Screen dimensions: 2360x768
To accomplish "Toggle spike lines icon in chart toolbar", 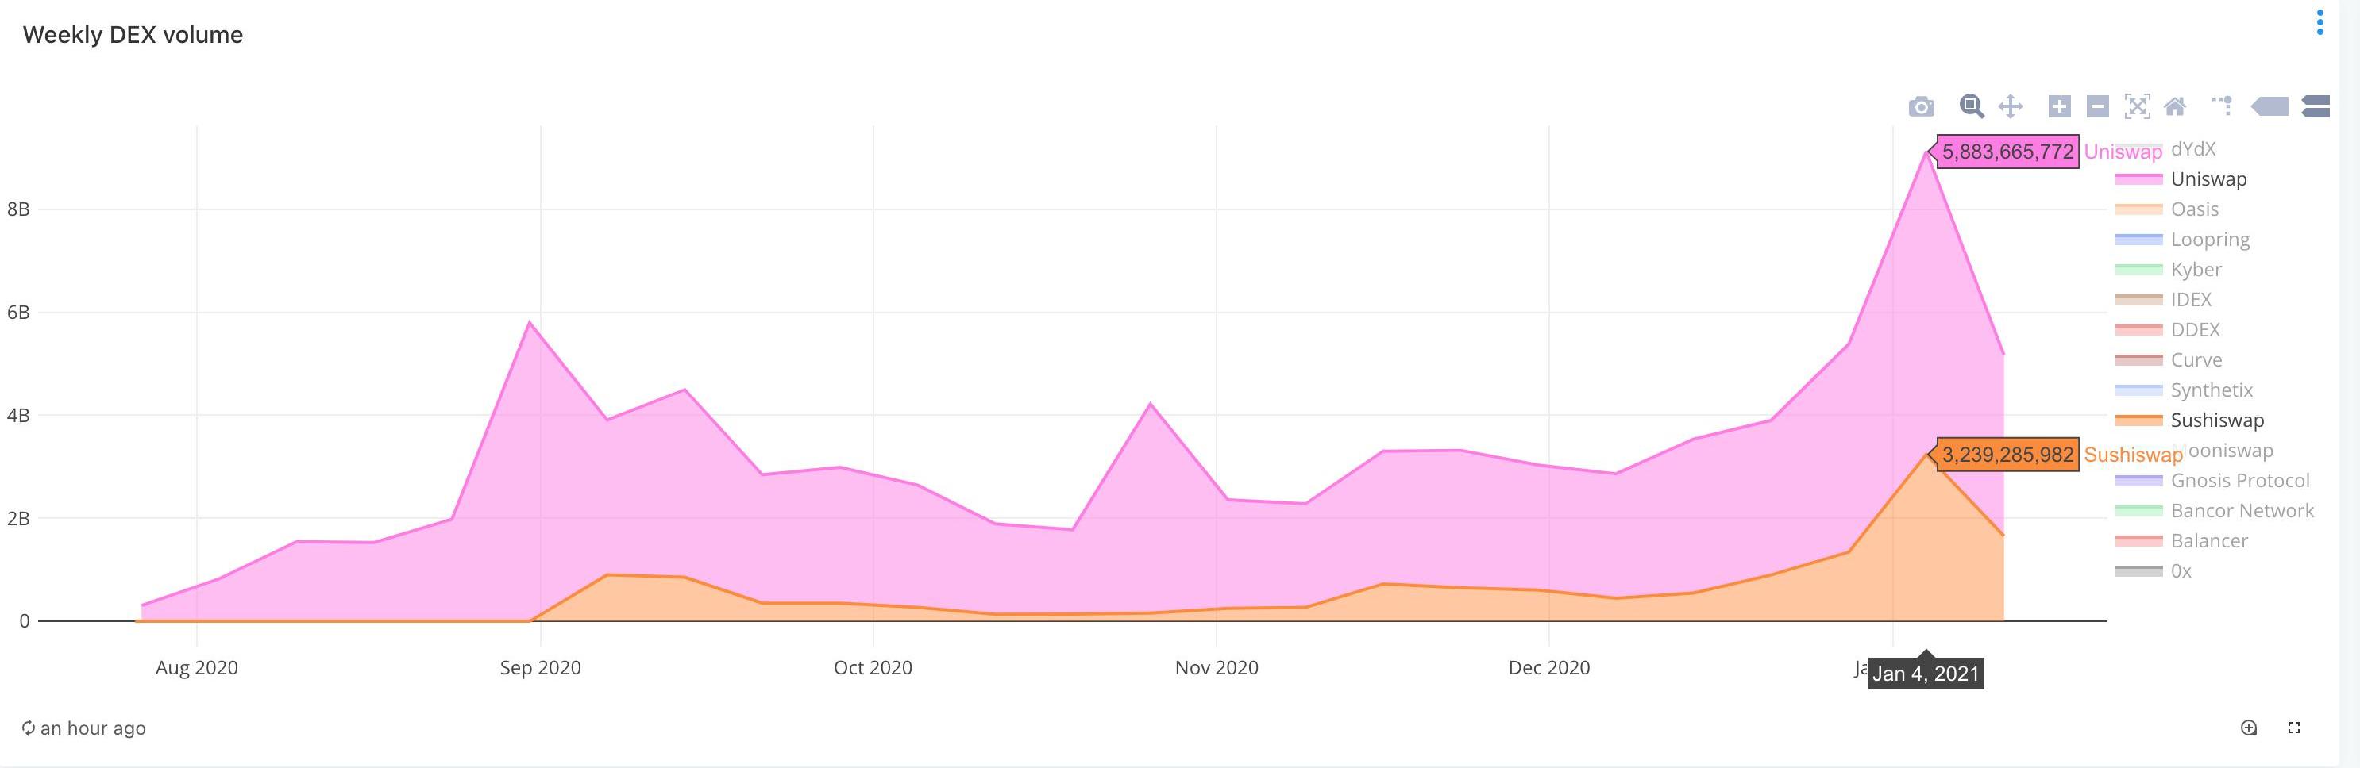I will [x=2221, y=106].
